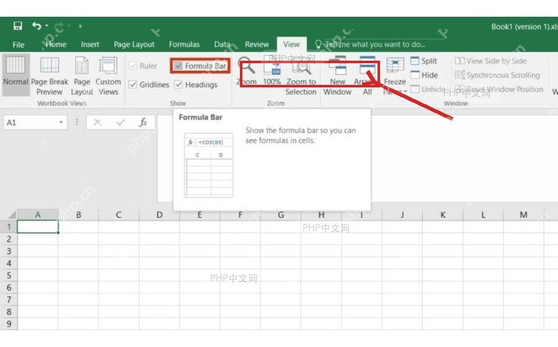
Task: Switch to the Data tab
Action: pos(222,45)
